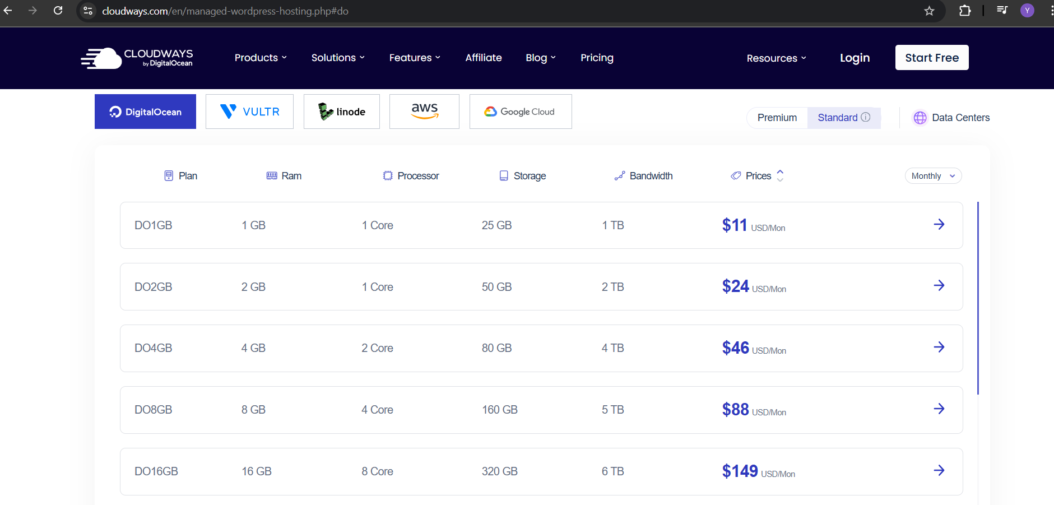Expand the Products menu

[261, 58]
